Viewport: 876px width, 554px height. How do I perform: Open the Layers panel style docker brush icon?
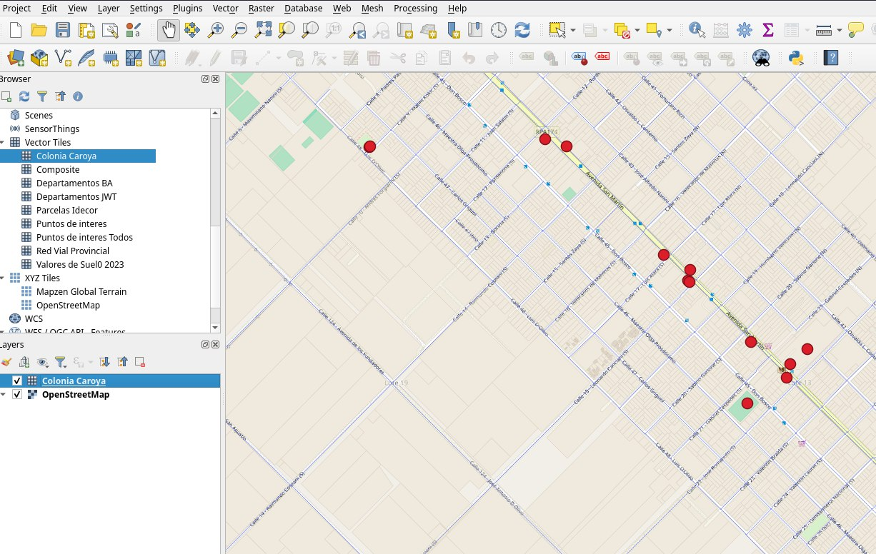click(x=6, y=362)
